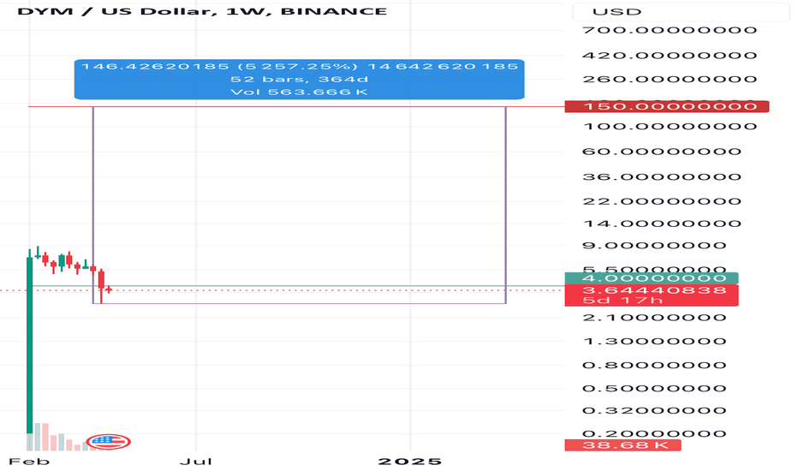Click the 38.68 K volume label
This screenshot has width=798, height=471.
pyautogui.click(x=623, y=445)
